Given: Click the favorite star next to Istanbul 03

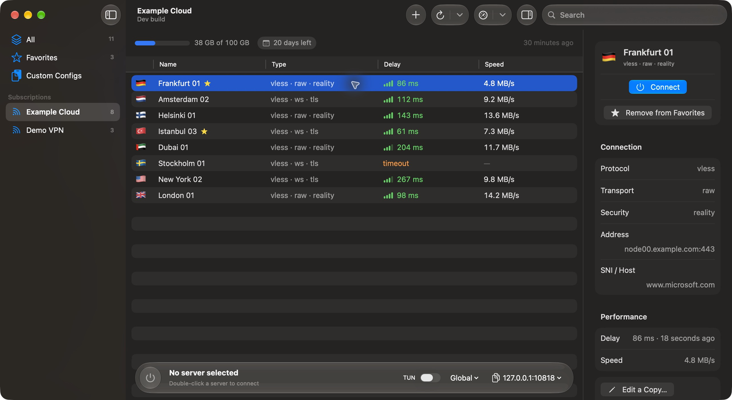Looking at the screenshot, I should pyautogui.click(x=204, y=131).
